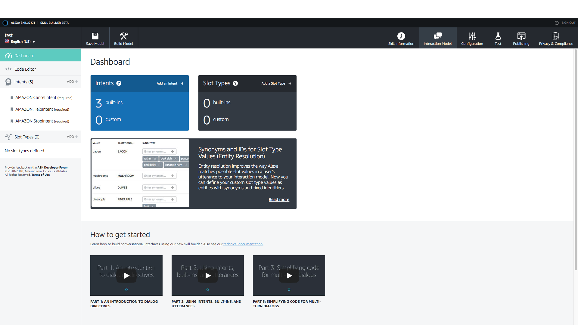This screenshot has width=578, height=325.
Task: Read more about Entity Resolution link
Action: point(279,199)
